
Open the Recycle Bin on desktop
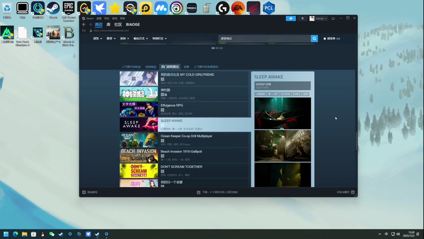tap(7, 10)
